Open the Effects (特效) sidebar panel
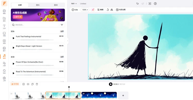 point(4,71)
